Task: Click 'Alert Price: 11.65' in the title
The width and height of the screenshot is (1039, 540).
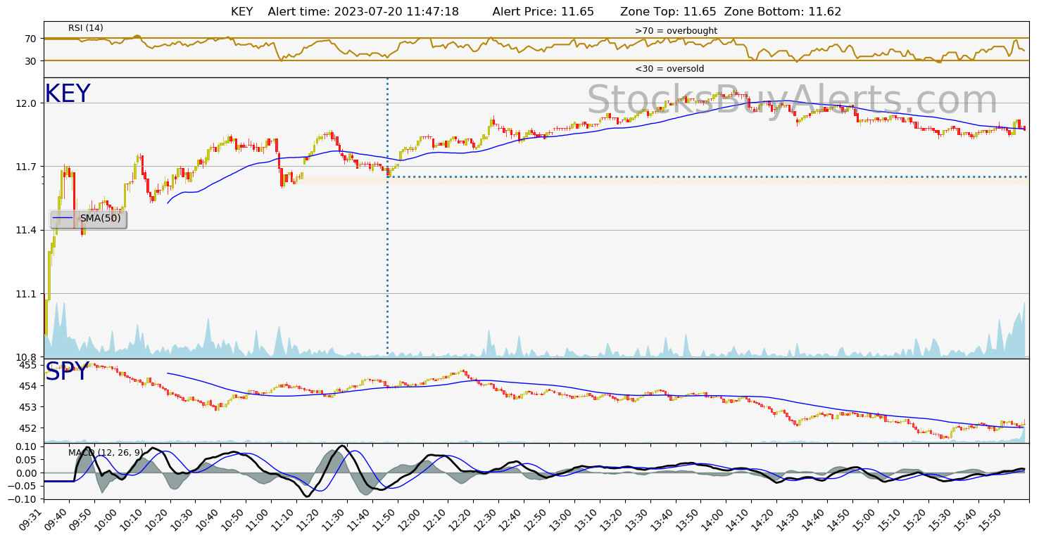Action: pos(543,12)
